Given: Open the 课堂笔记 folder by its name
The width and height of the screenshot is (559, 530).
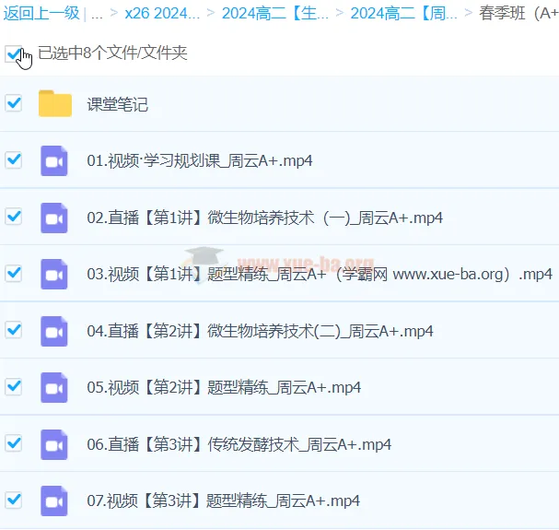Looking at the screenshot, I should (117, 104).
